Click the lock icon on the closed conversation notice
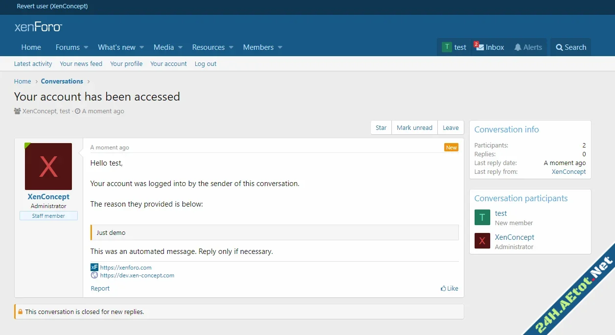 [20, 312]
